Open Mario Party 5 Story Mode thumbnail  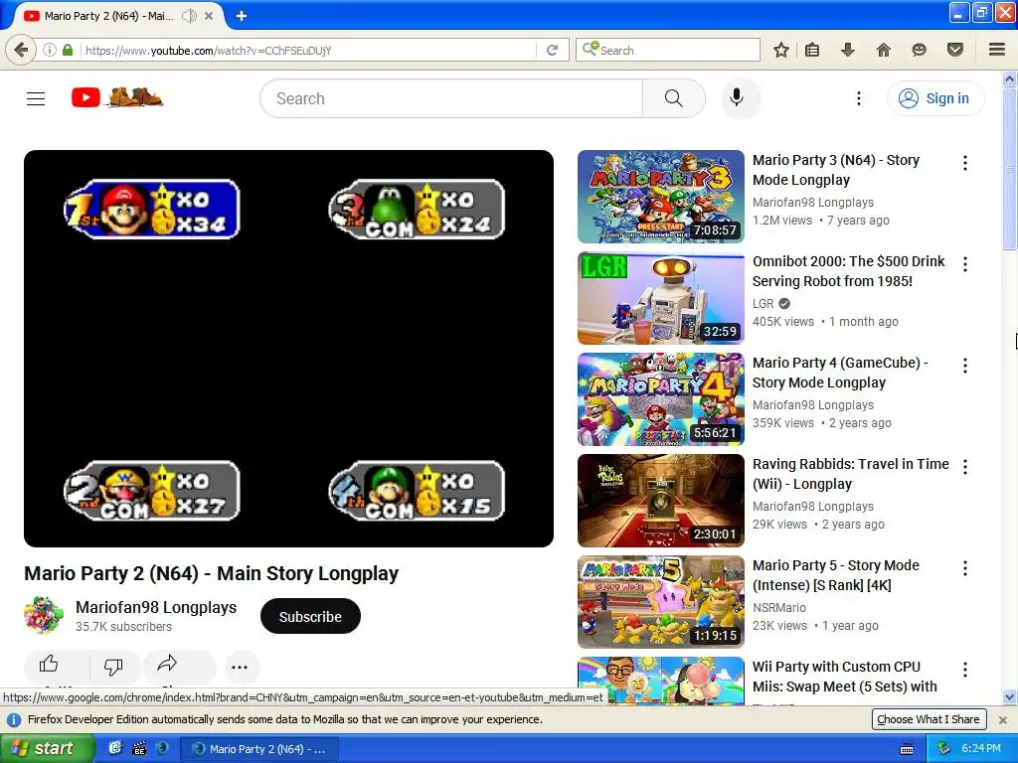[x=661, y=602]
